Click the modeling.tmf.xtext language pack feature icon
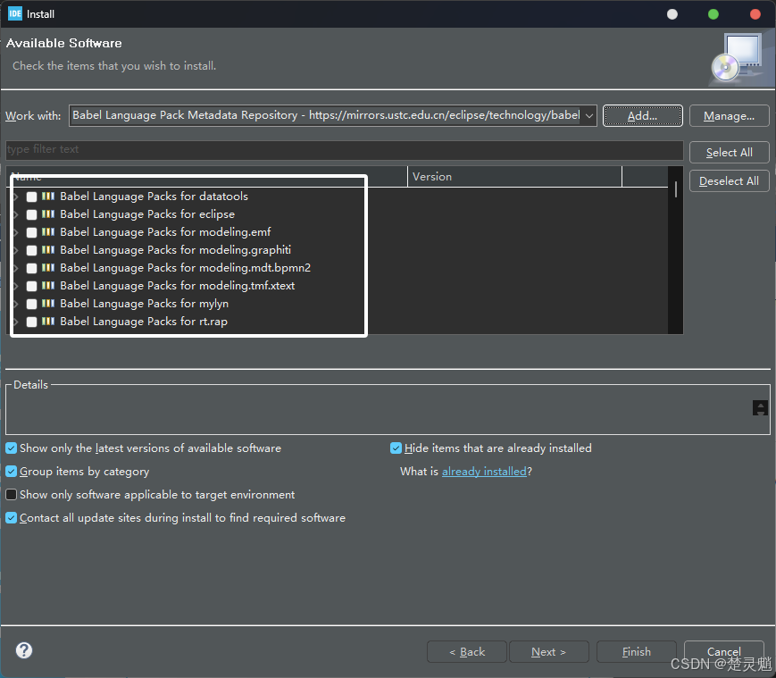The height and width of the screenshot is (678, 776). [x=48, y=286]
